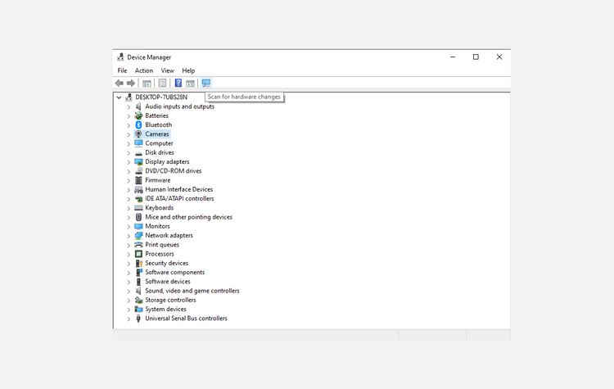Screen dimensions: 614x389
Task: Select the Keyboards tree label
Action: (159, 208)
